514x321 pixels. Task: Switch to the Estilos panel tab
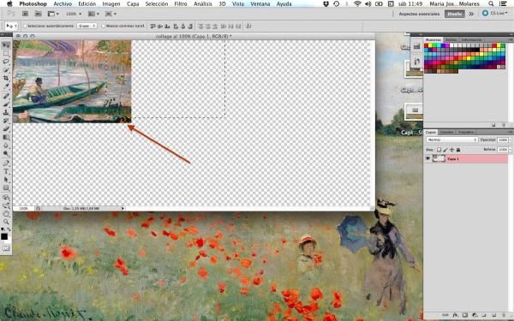coord(451,39)
